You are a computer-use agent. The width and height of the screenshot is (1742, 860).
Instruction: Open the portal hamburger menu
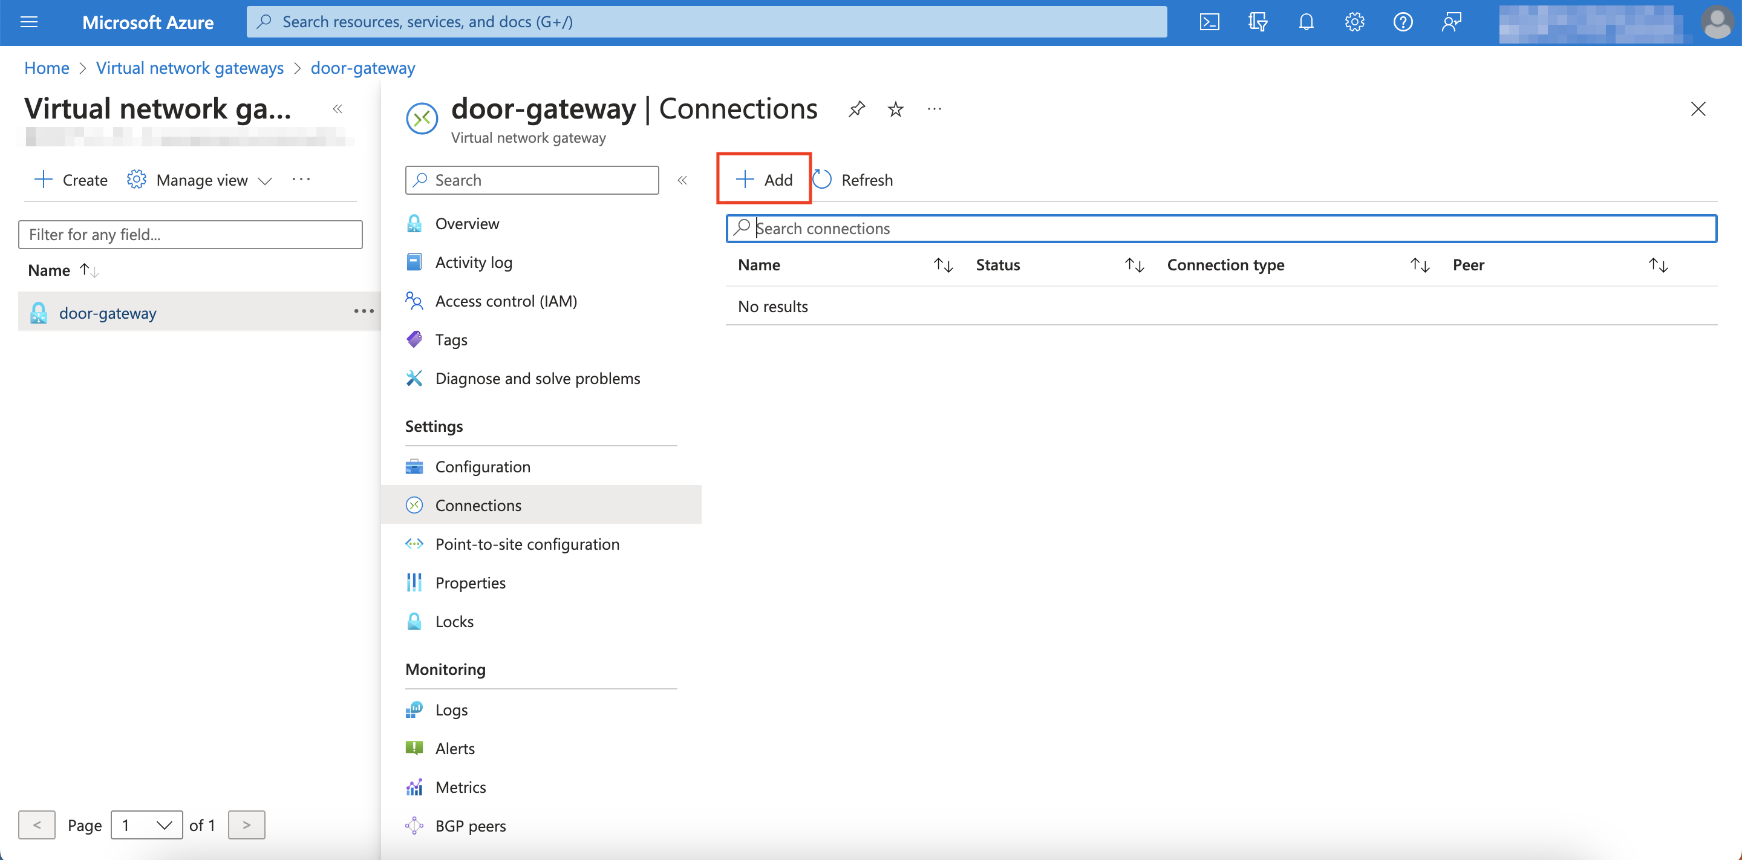[28, 22]
